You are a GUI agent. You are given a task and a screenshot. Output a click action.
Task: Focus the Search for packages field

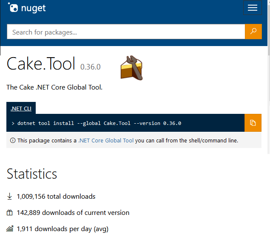click(126, 32)
